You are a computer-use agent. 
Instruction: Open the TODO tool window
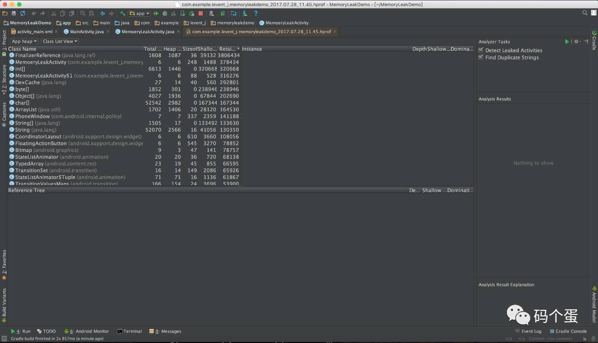coord(46,331)
